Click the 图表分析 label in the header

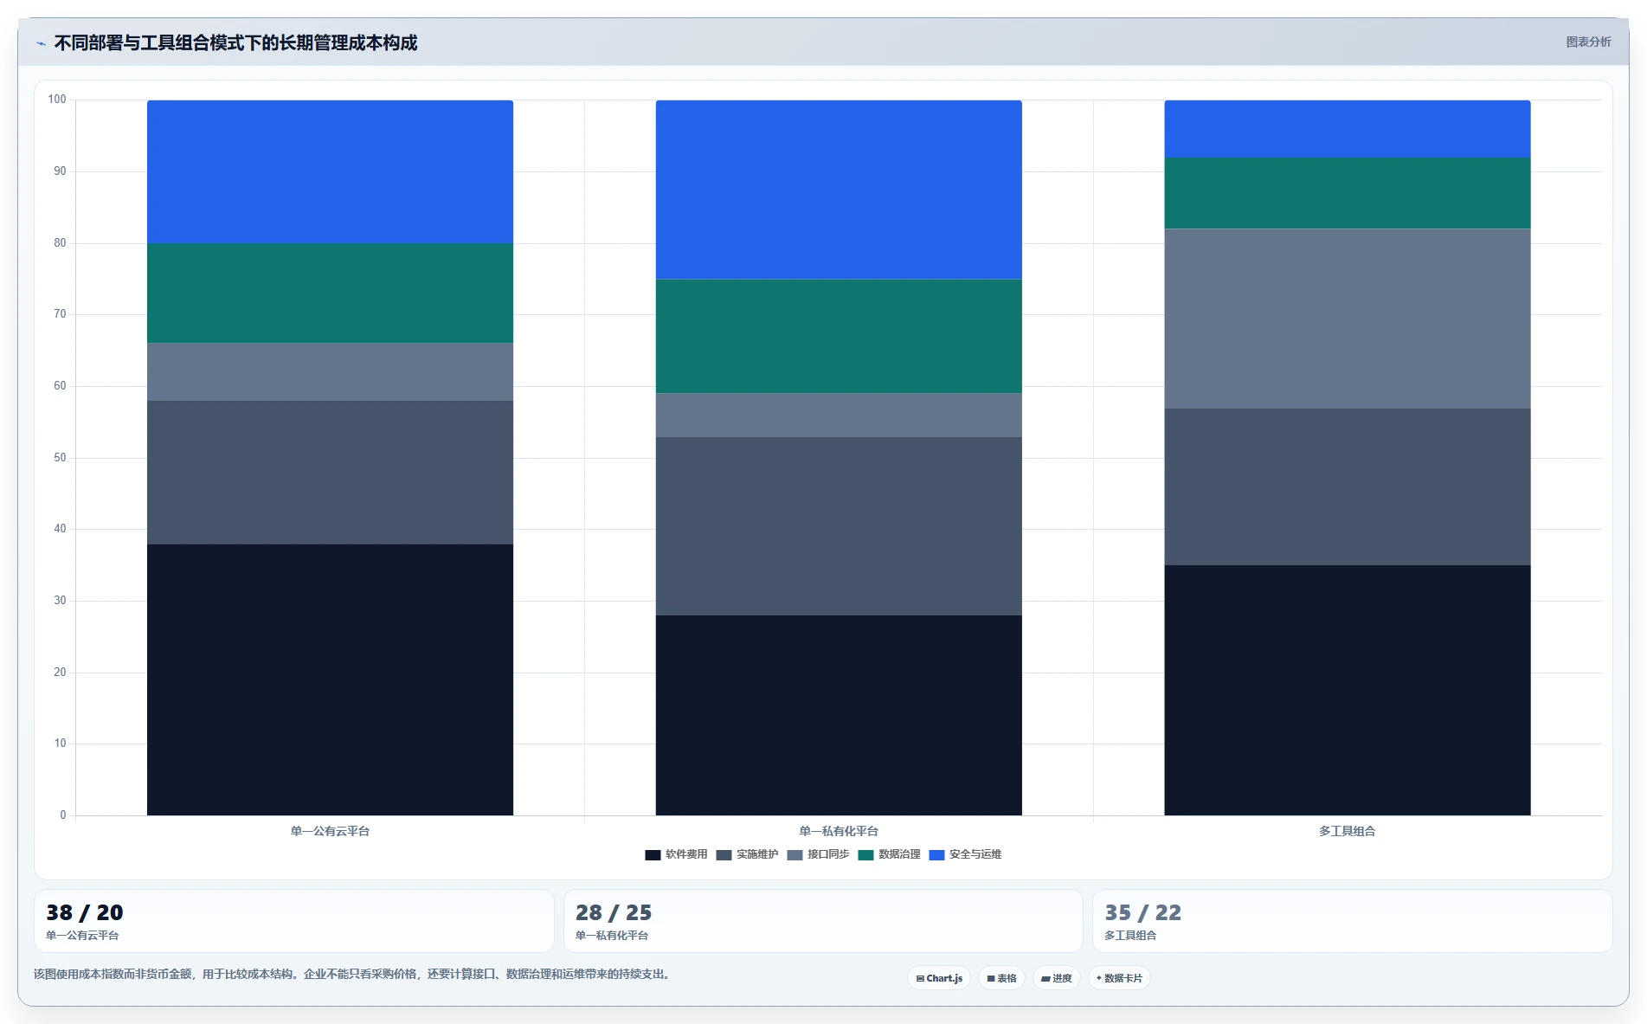(x=1588, y=42)
